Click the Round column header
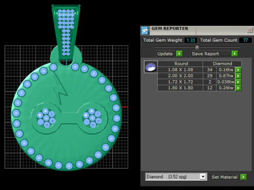This screenshot has width=254, height=190. [180, 64]
